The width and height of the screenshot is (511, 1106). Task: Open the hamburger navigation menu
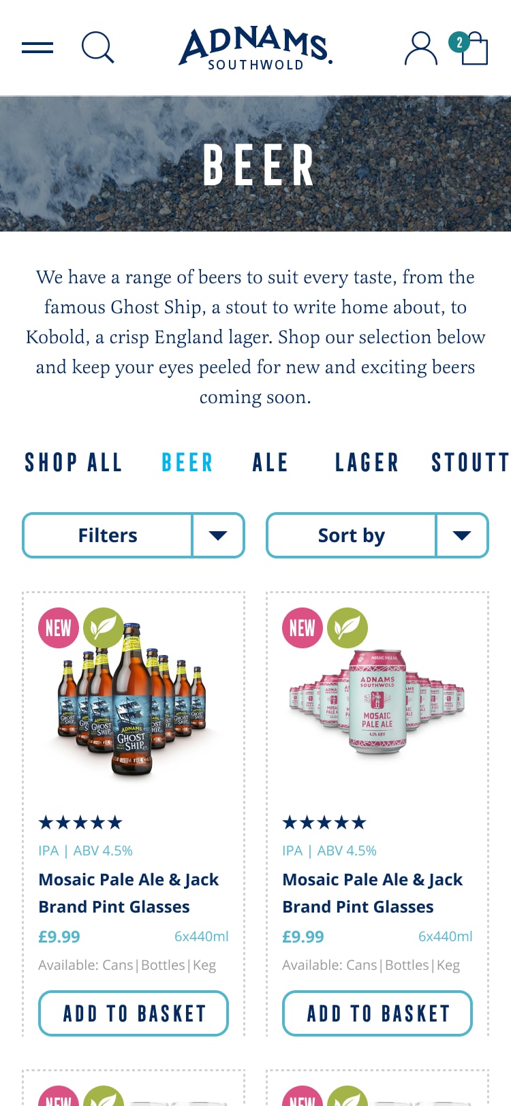(x=37, y=48)
